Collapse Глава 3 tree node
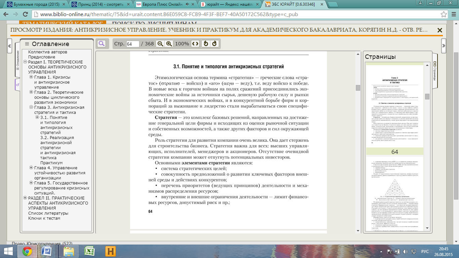The height and width of the screenshot is (258, 459). click(31, 107)
